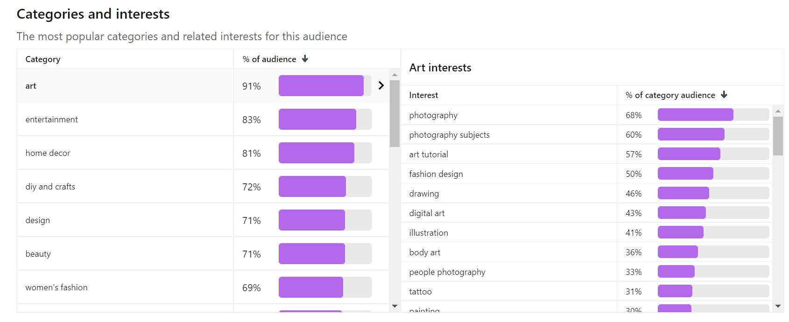Open sorting options on the Category column header
The image size is (789, 322).
click(x=42, y=59)
